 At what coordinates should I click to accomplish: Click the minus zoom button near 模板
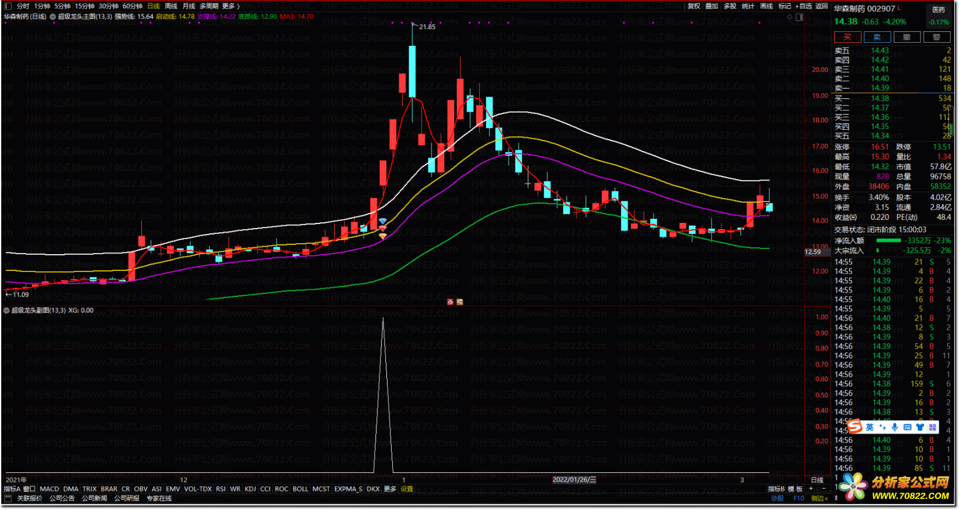(824, 490)
